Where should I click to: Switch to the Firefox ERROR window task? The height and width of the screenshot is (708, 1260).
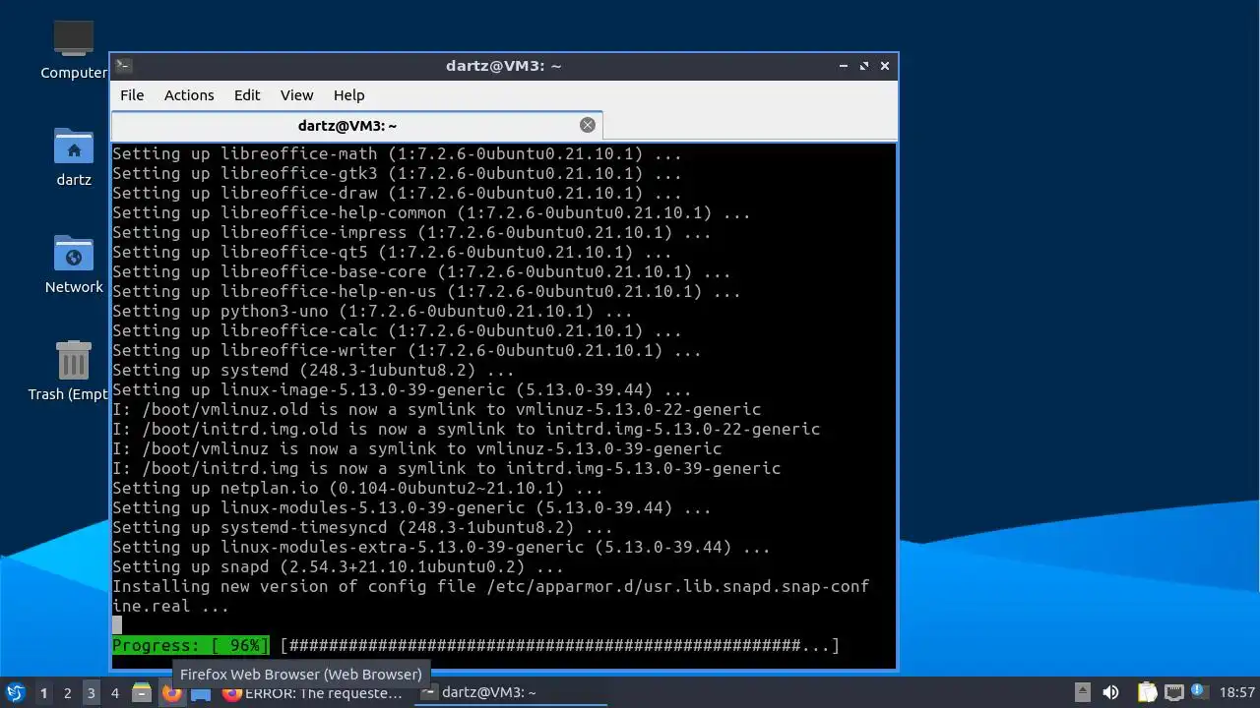(x=313, y=692)
